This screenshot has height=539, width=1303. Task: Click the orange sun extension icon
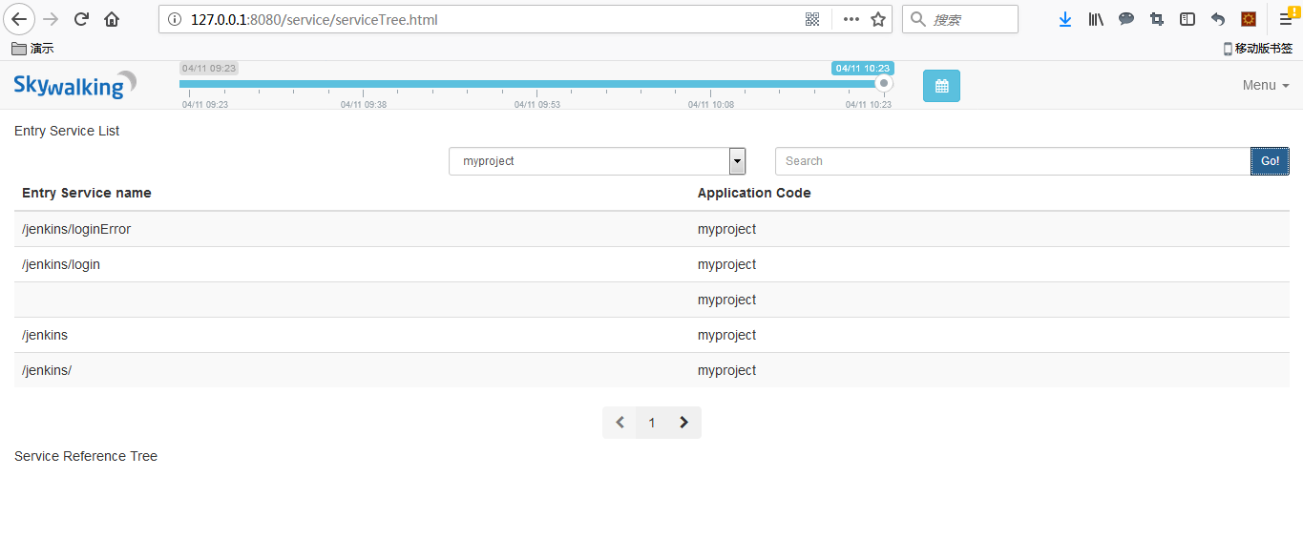point(1249,19)
